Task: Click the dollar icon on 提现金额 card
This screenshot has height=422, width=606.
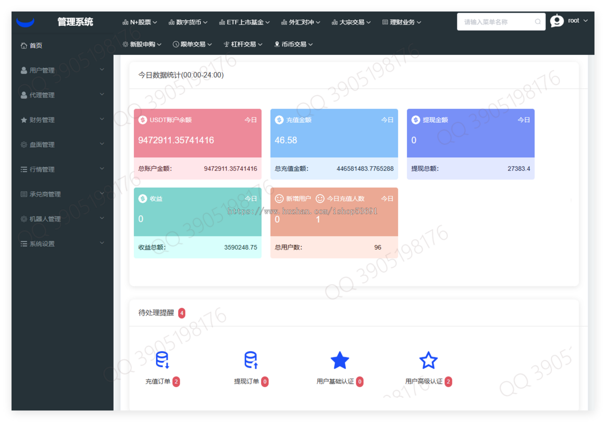Action: click(x=416, y=120)
